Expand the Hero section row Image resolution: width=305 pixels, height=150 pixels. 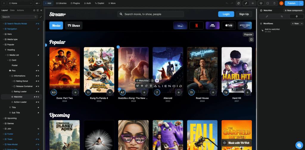tap(3, 34)
